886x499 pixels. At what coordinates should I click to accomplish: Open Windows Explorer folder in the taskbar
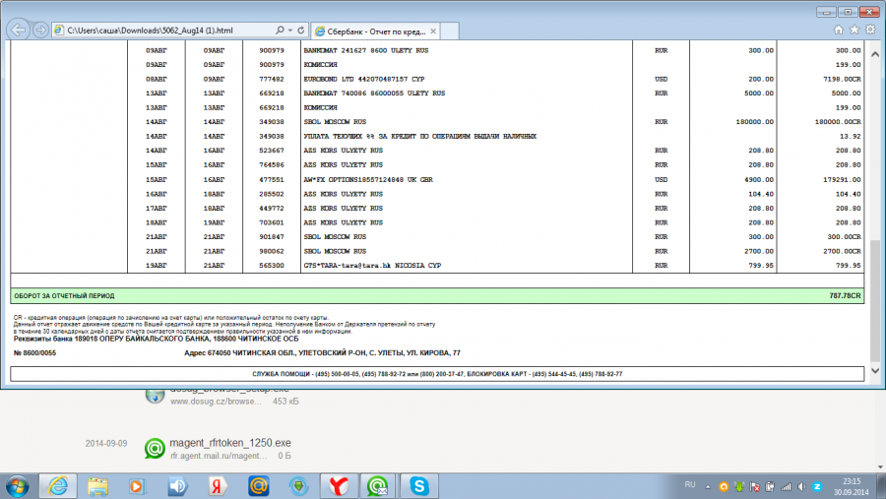click(x=97, y=486)
